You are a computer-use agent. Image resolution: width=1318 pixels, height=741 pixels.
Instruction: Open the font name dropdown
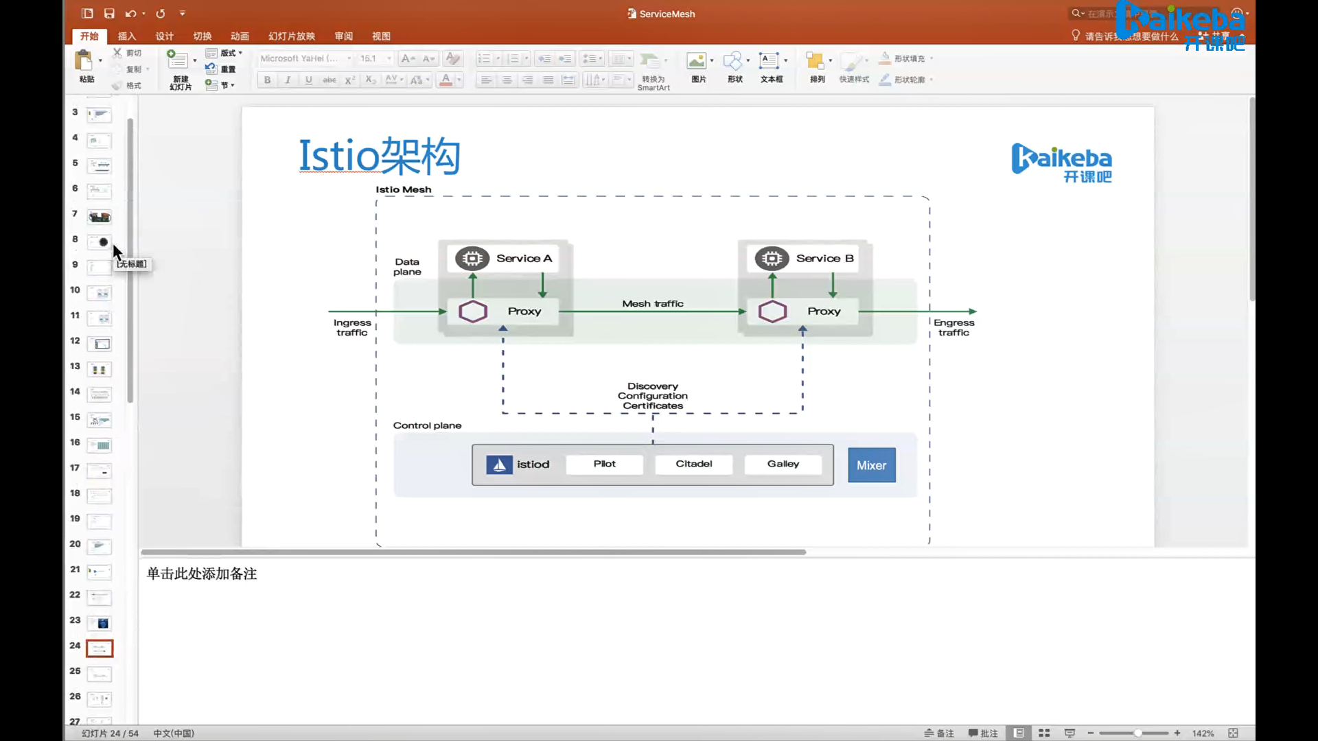(x=349, y=58)
